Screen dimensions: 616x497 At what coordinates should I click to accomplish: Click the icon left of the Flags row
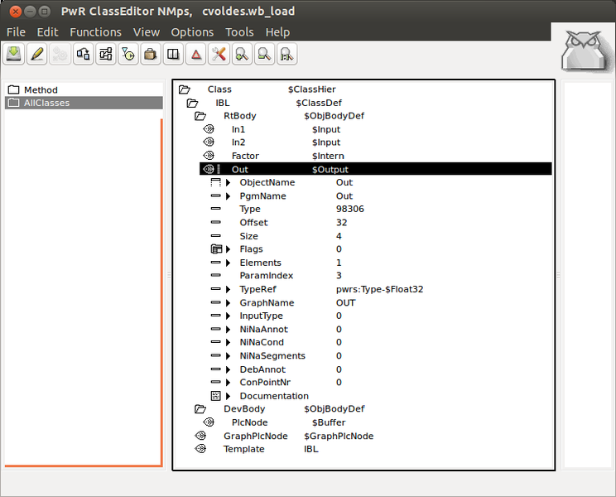tap(216, 249)
